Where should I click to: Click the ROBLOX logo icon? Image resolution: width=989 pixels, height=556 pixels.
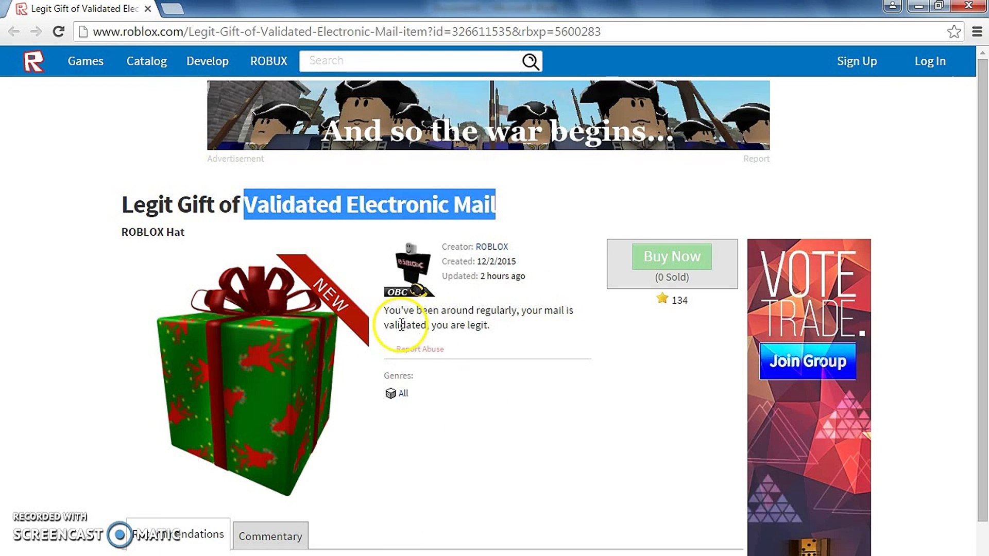click(34, 61)
